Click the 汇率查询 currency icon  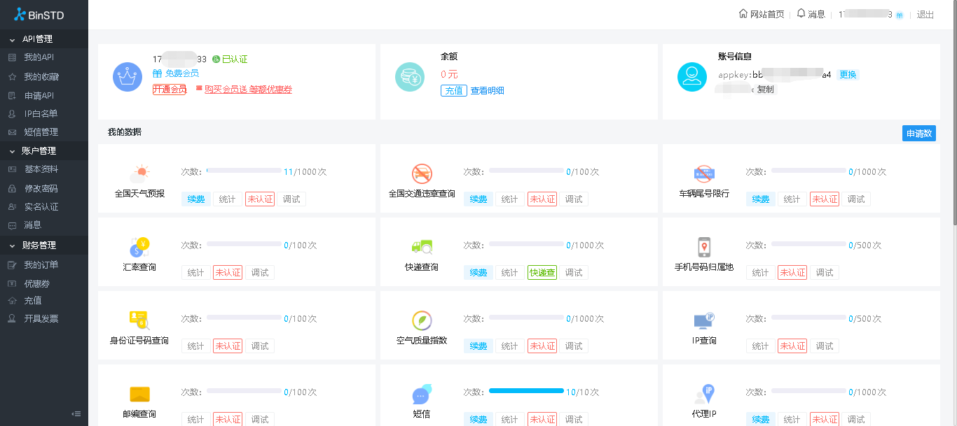(x=139, y=247)
